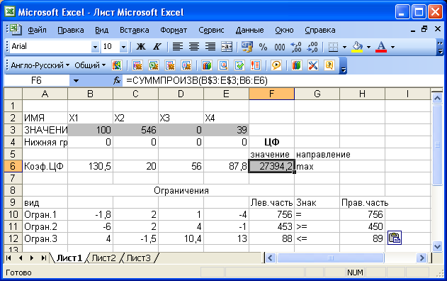
Task: Show more formatting toolbar options
Action: point(440,47)
